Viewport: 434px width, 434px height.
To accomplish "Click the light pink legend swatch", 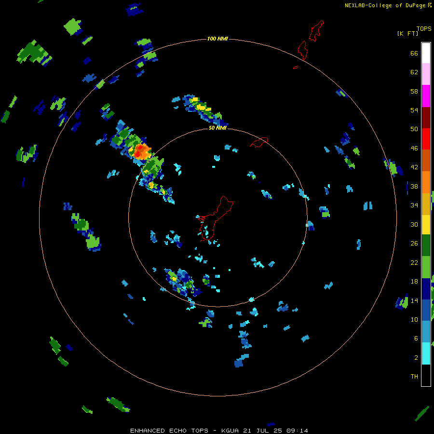I will pos(426,74).
